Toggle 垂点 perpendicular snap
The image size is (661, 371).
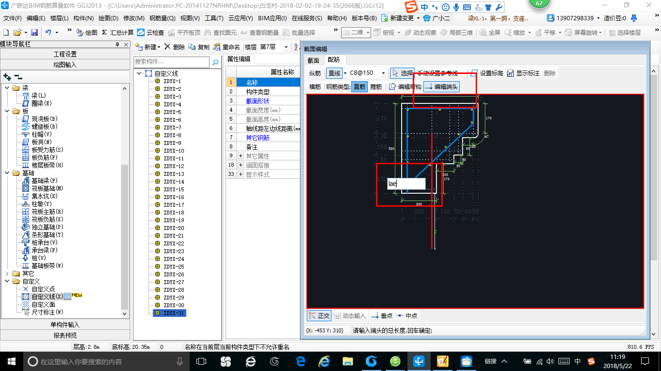click(382, 315)
